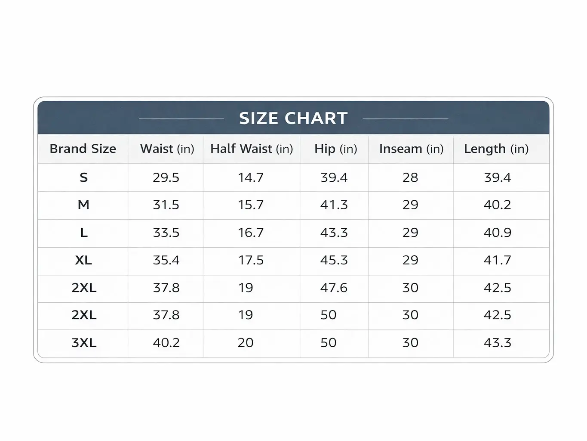Select the Length (in) column header
This screenshot has height=441, width=587.
[x=496, y=149]
